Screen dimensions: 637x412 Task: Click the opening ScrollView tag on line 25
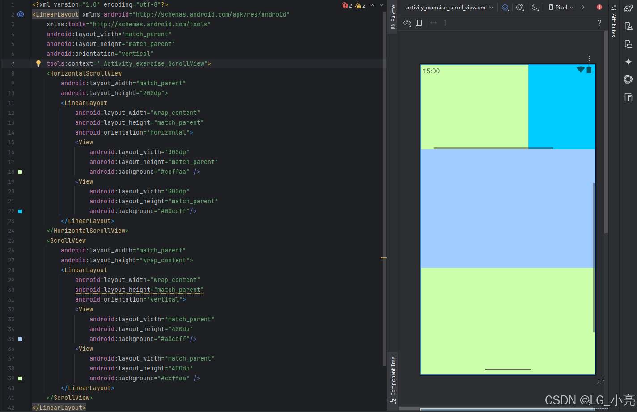(66, 240)
